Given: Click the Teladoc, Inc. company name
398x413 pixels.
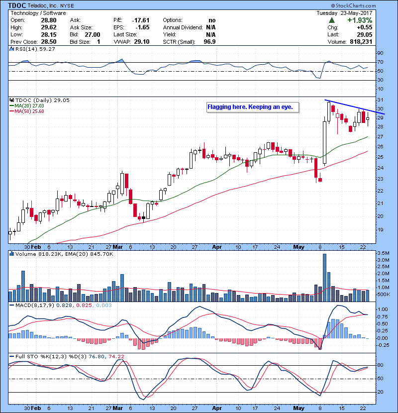Looking at the screenshot, I should [43, 5].
